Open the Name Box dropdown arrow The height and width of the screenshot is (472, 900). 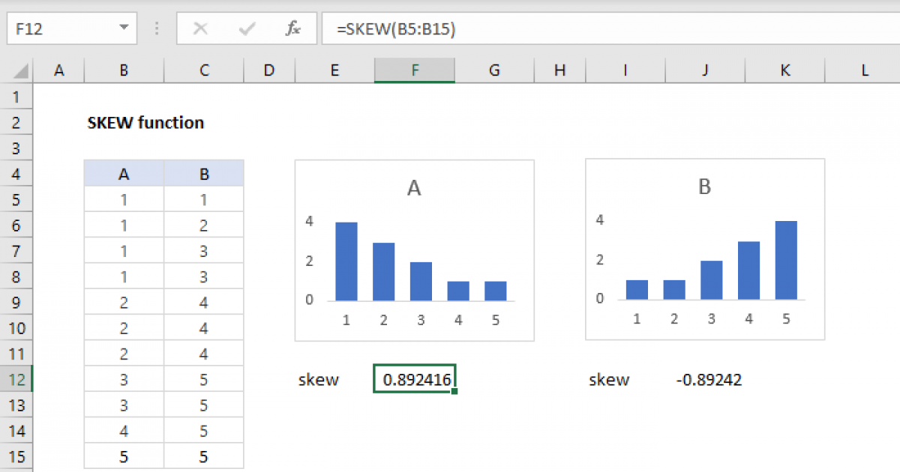pos(124,29)
